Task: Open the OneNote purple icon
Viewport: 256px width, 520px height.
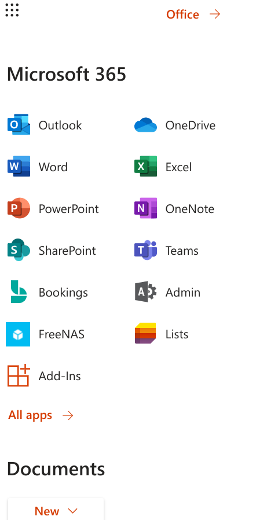Action: [145, 208]
